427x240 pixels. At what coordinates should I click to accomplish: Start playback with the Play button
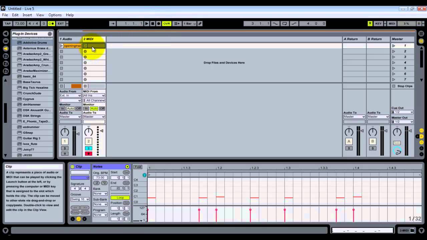point(146,24)
